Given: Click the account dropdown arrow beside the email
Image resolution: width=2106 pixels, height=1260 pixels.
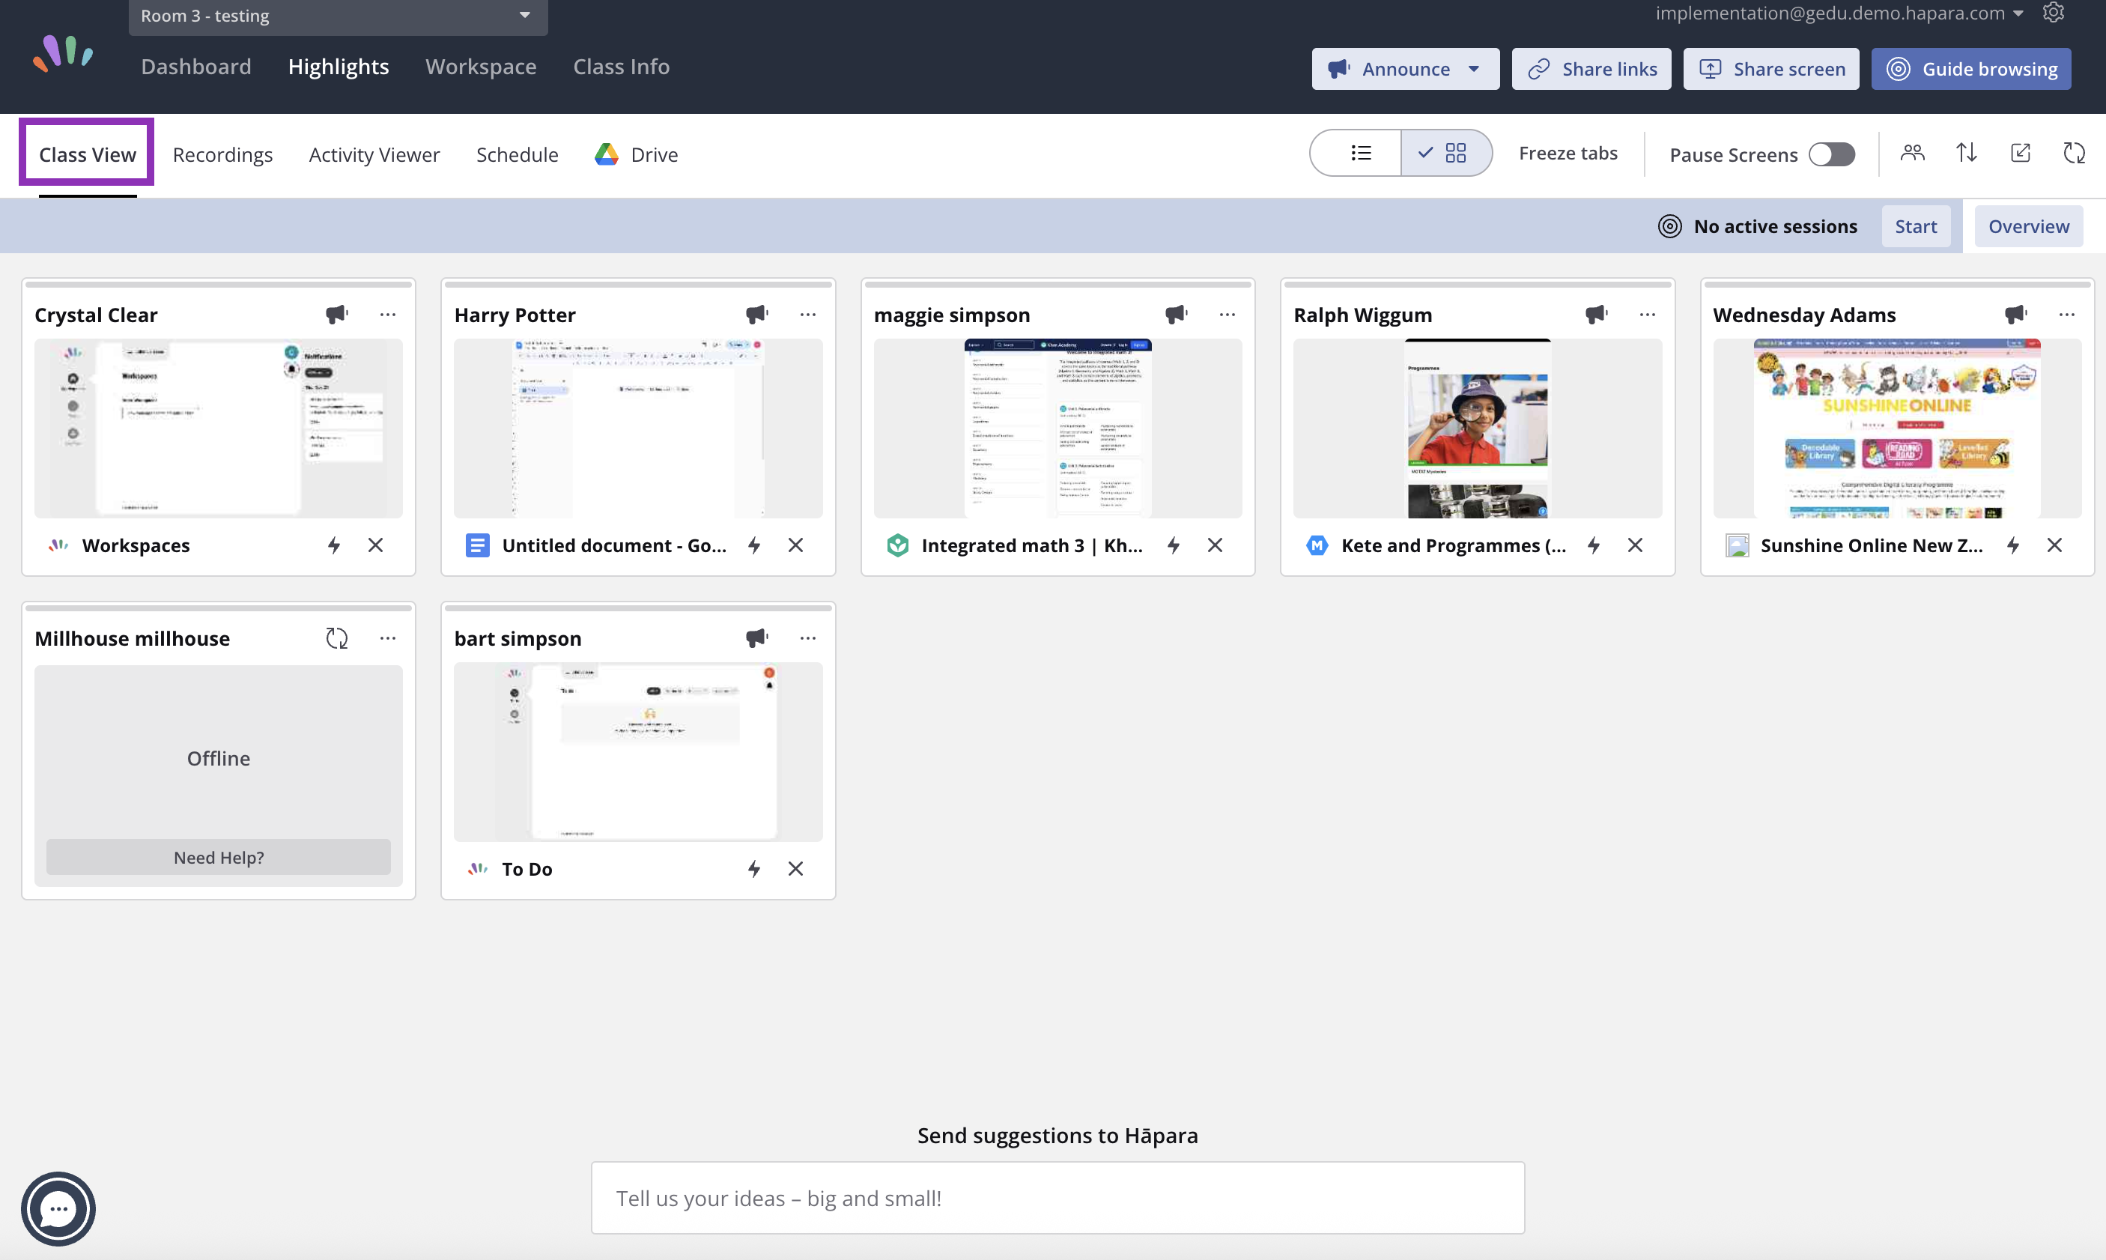Looking at the screenshot, I should (x=2019, y=13).
